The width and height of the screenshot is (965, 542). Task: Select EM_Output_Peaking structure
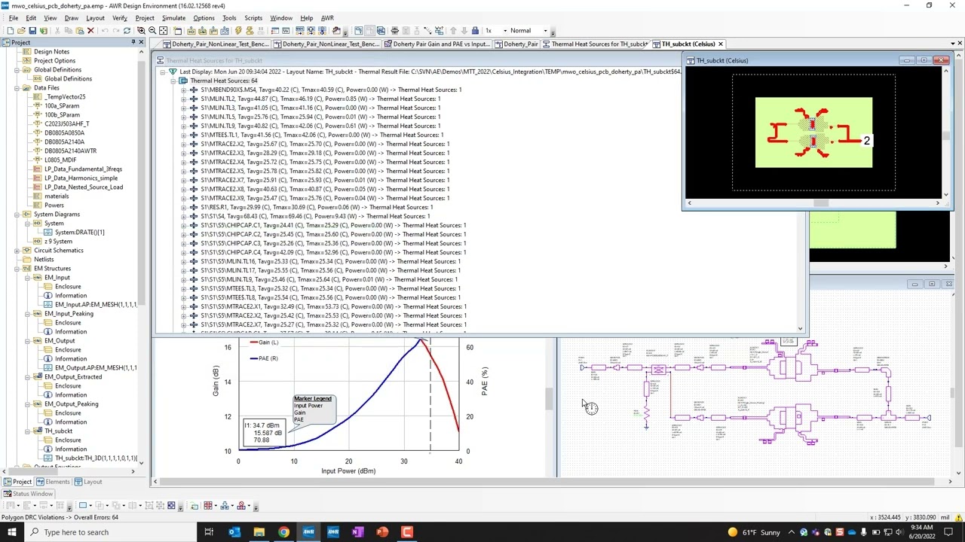pyautogui.click(x=71, y=404)
